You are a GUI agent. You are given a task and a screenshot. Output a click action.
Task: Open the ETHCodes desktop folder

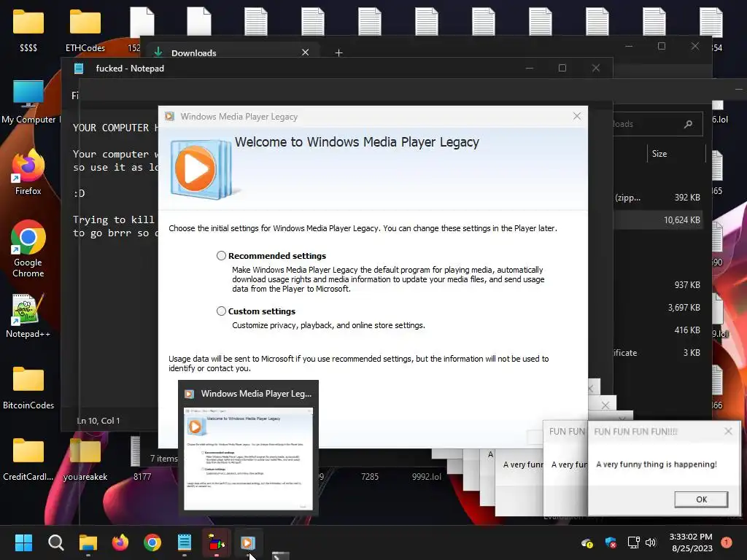coord(85,30)
